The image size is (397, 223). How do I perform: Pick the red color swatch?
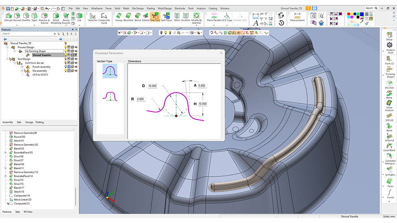tap(349, 14)
